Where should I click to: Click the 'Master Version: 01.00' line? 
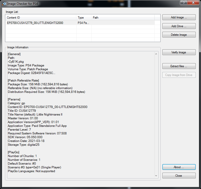tap(23, 118)
